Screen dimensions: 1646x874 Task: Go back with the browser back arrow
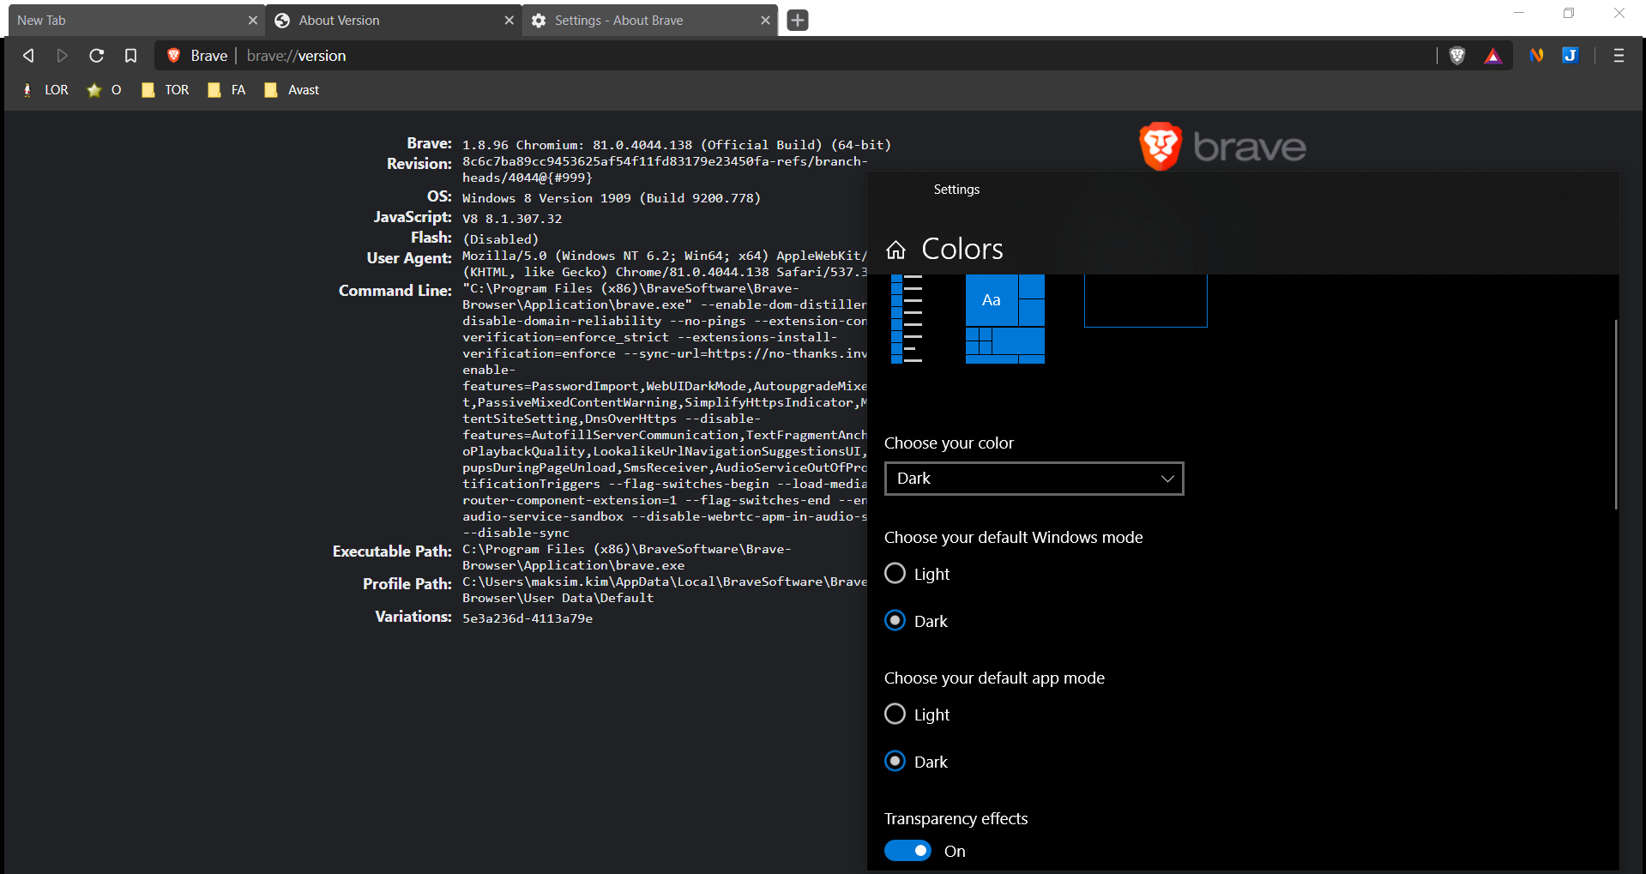pyautogui.click(x=28, y=56)
